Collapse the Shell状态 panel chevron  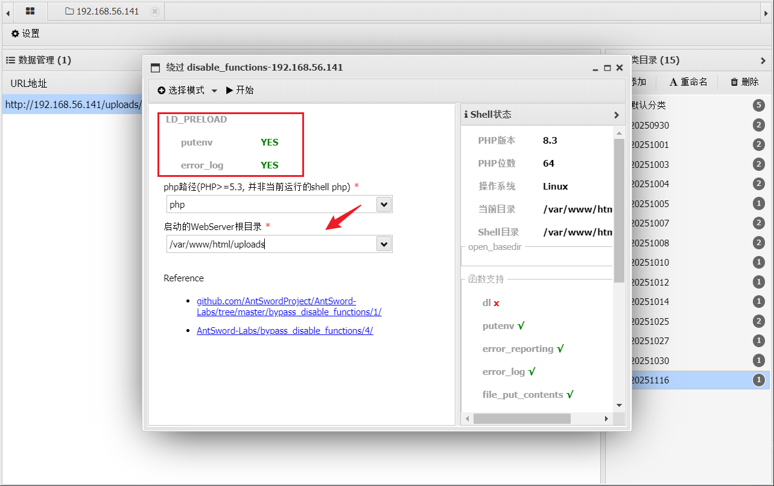(616, 115)
